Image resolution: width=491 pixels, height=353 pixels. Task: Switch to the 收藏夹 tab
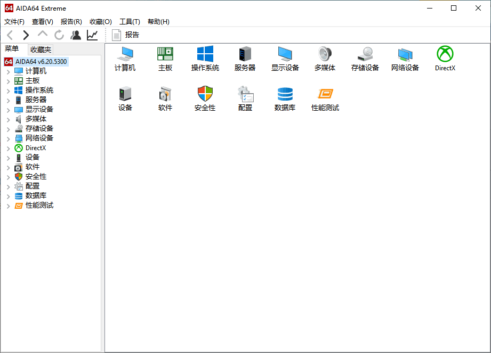[x=41, y=50]
